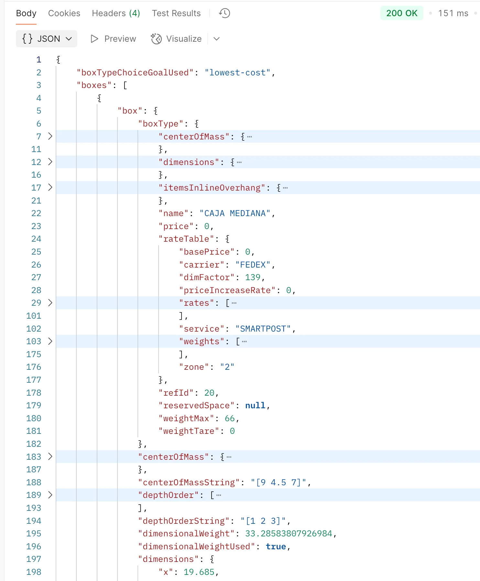The height and width of the screenshot is (581, 480).
Task: Switch to the Cookies tab
Action: click(x=64, y=13)
